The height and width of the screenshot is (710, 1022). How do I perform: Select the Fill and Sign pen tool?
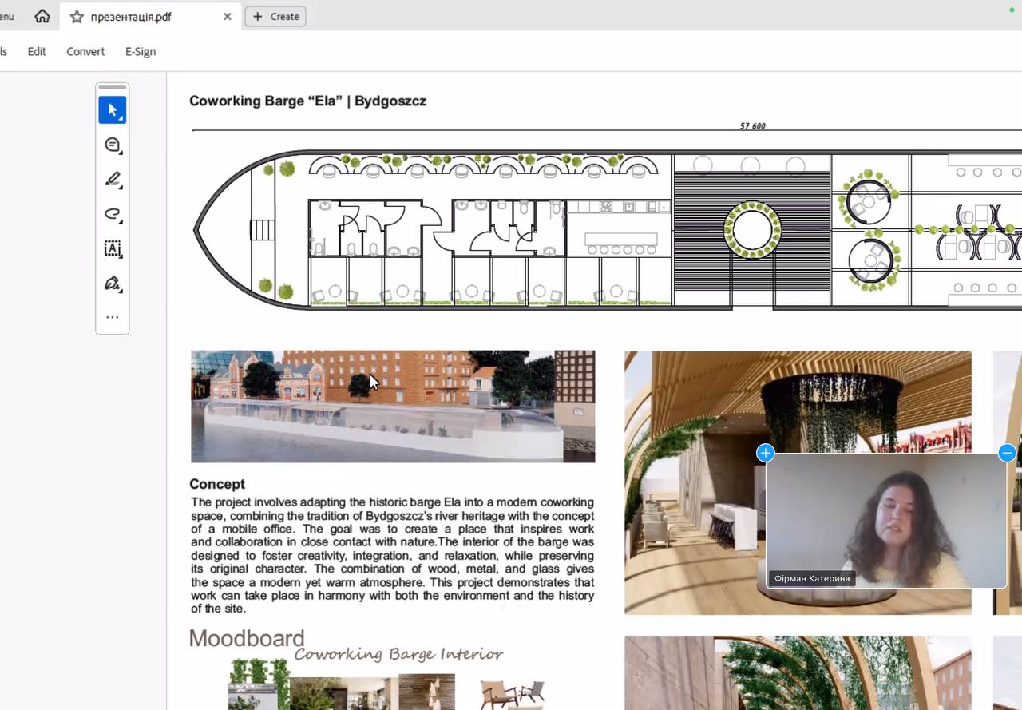tap(113, 284)
